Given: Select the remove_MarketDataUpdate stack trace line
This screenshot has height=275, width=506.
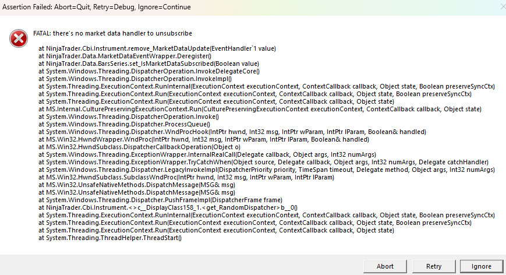Looking at the screenshot, I should tap(157, 48).
